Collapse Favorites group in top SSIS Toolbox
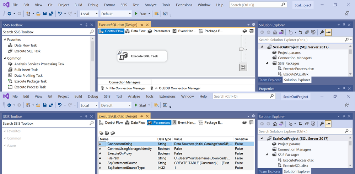The image size is (355, 174). pos(5,39)
